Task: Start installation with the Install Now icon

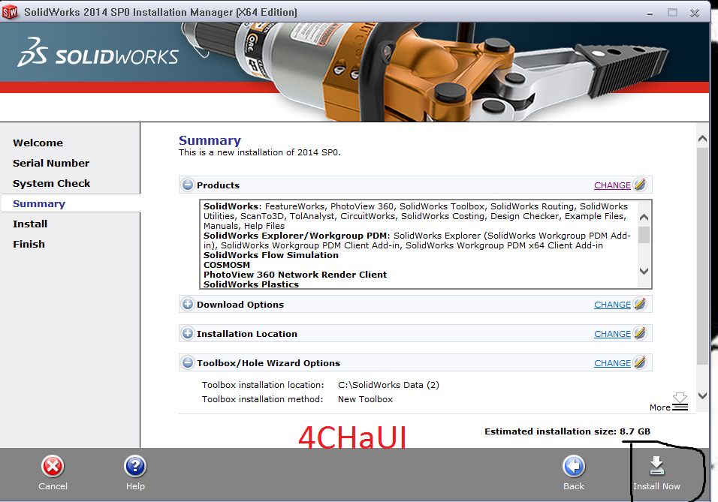Action: 656,467
